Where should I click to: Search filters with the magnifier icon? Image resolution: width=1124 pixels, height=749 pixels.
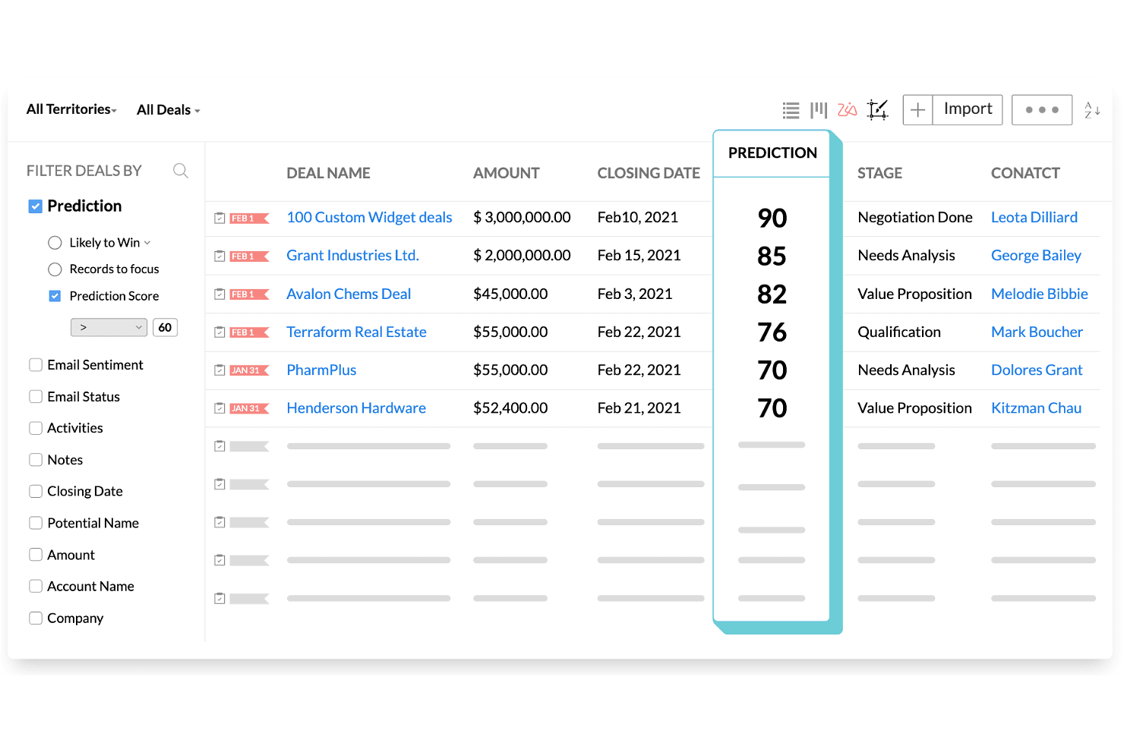pyautogui.click(x=181, y=171)
